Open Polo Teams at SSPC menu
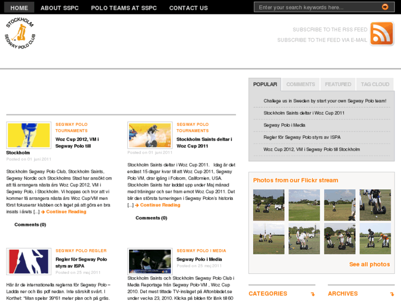 point(124,8)
